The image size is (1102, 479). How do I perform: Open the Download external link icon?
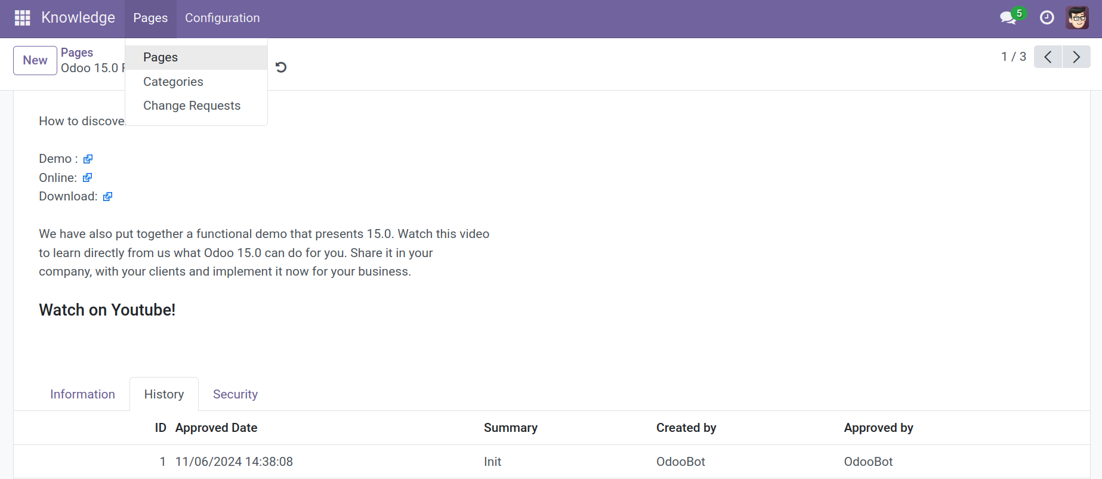click(x=107, y=197)
